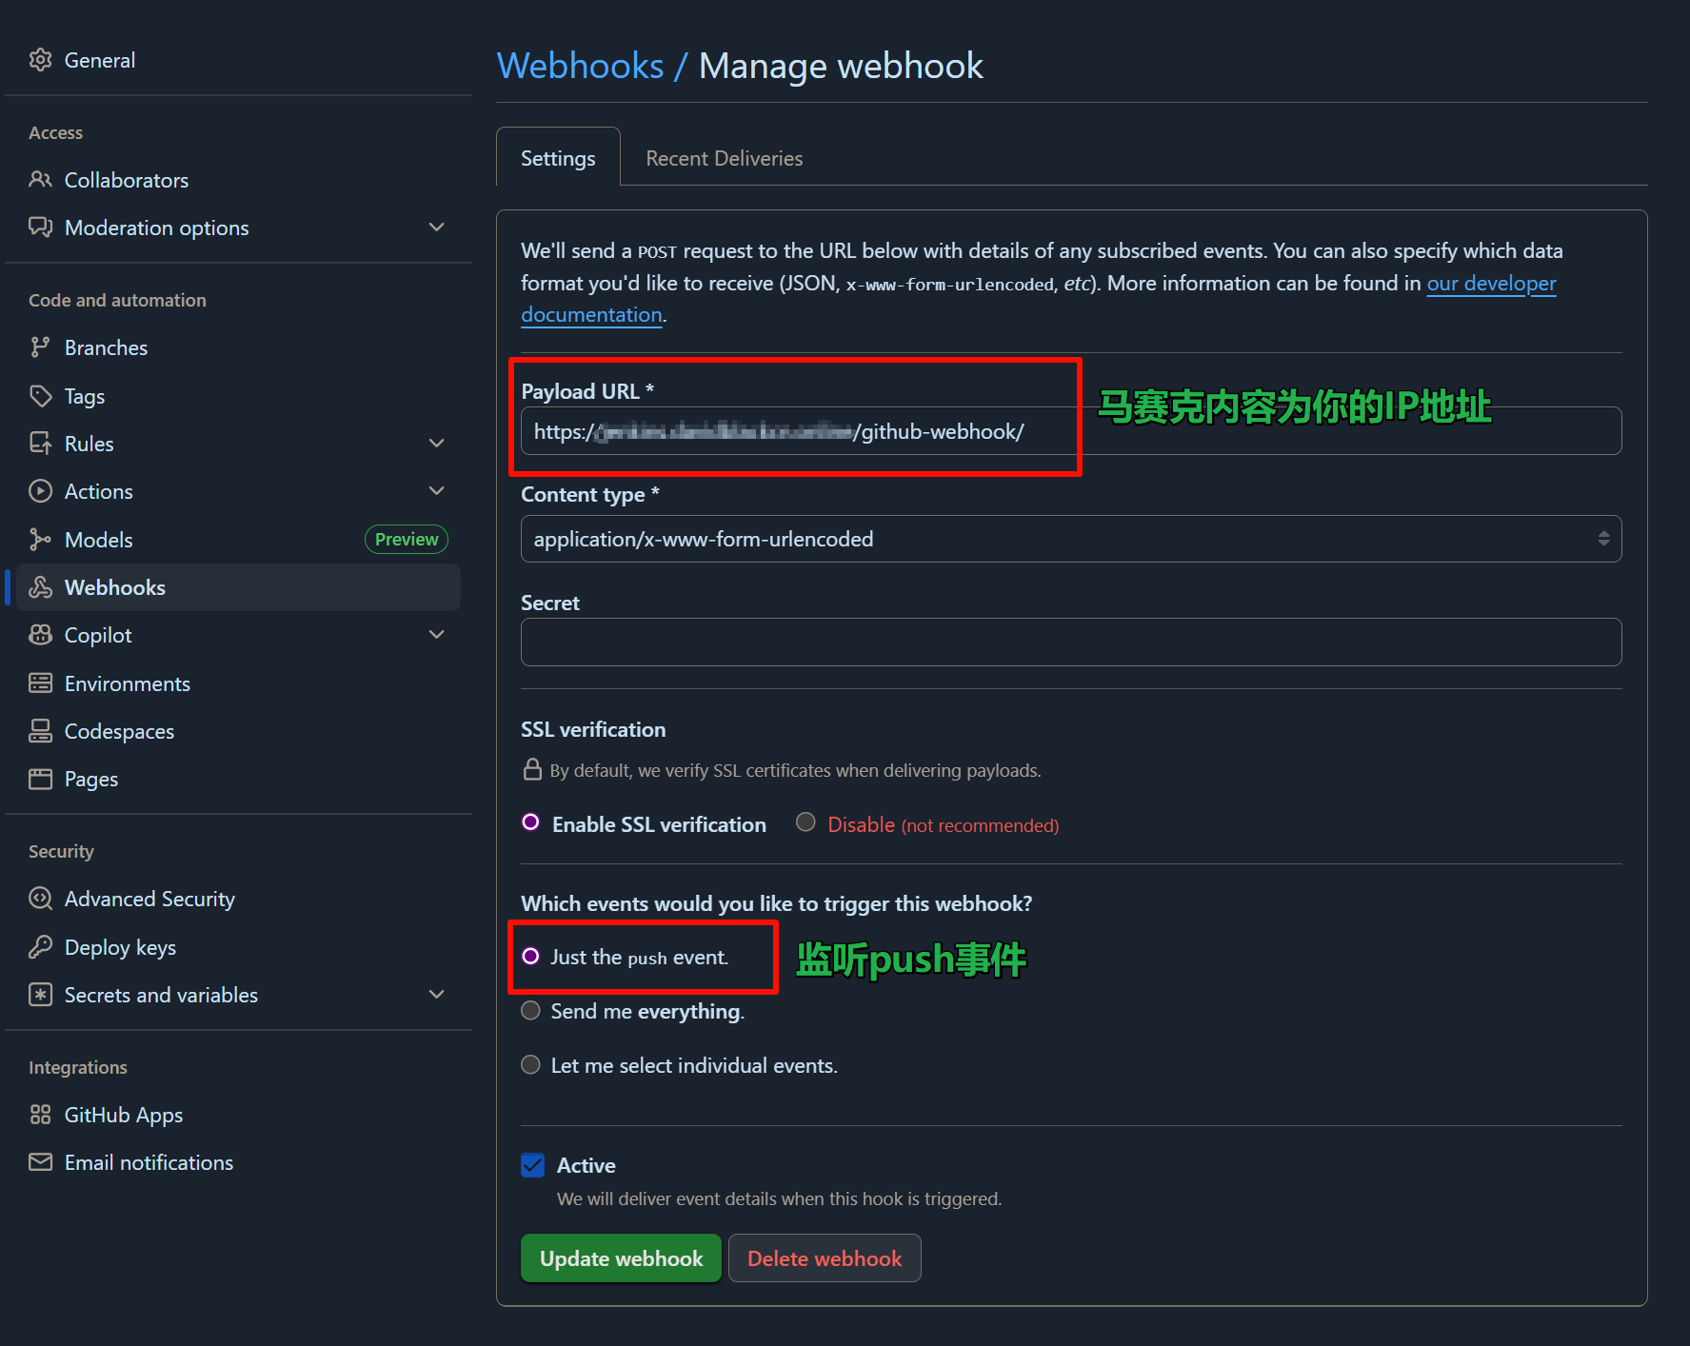
Task: Click the Deploy keys key icon
Action: tap(40, 947)
